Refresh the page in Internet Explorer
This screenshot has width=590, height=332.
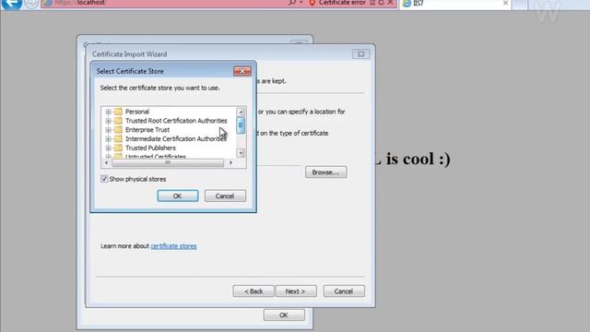(381, 3)
